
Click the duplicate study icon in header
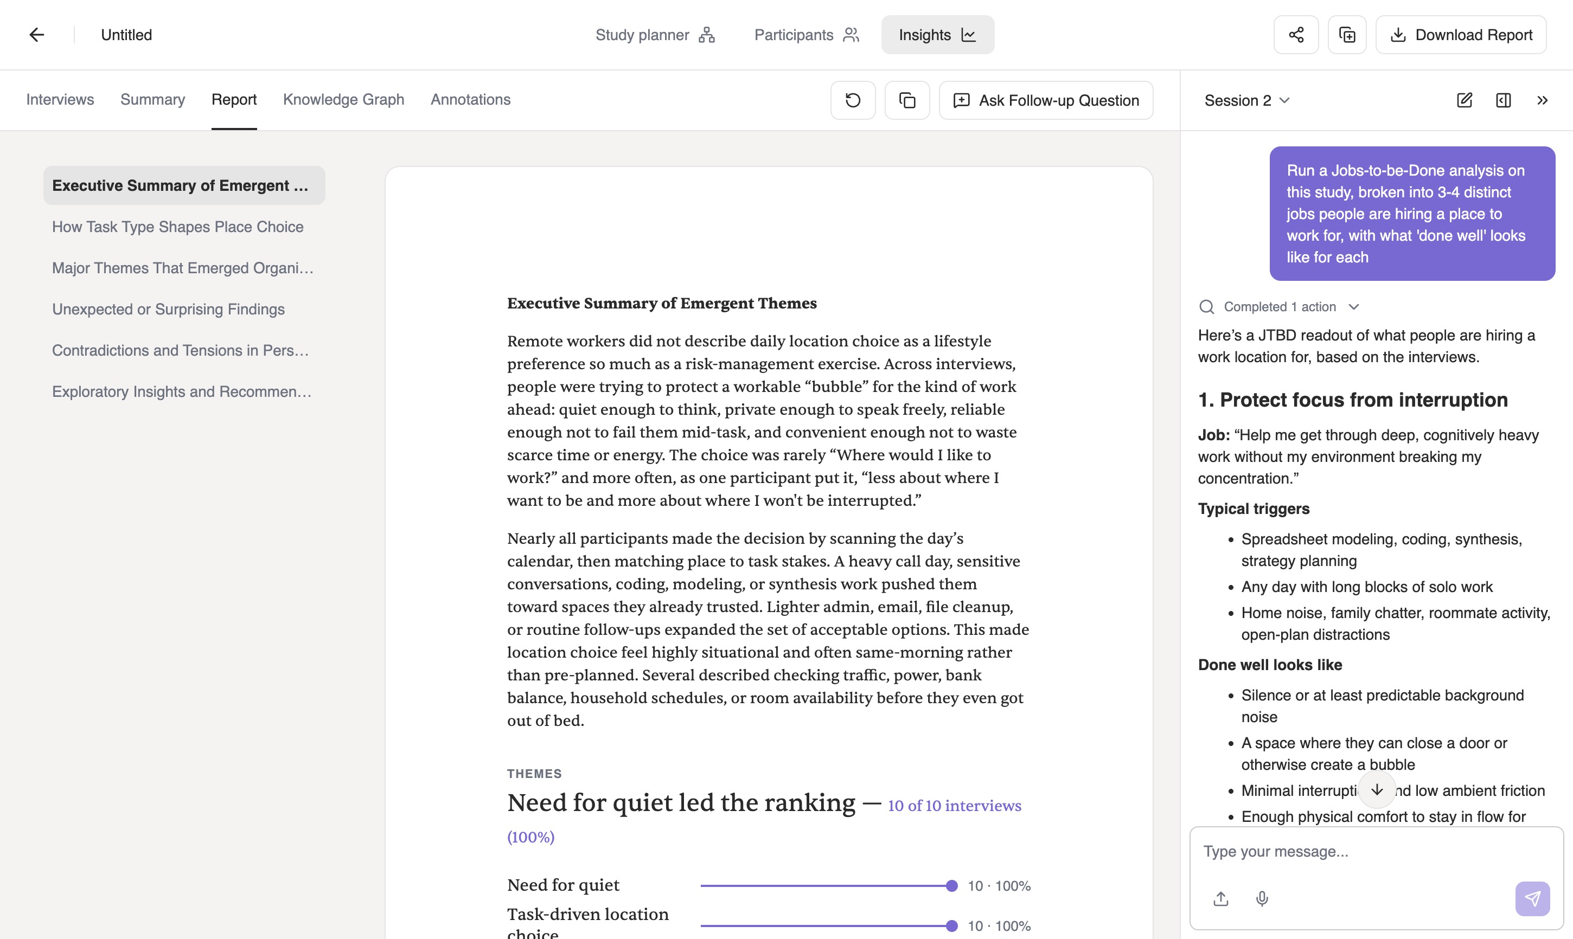click(x=1347, y=35)
